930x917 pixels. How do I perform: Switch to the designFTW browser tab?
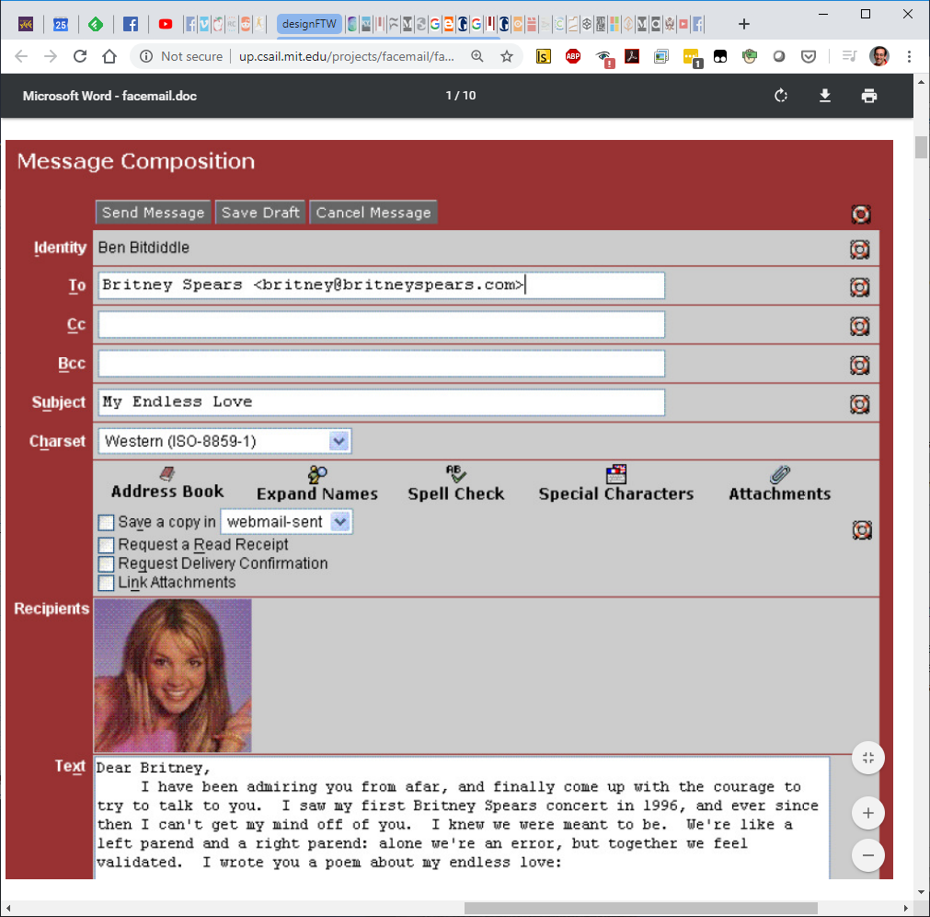309,24
